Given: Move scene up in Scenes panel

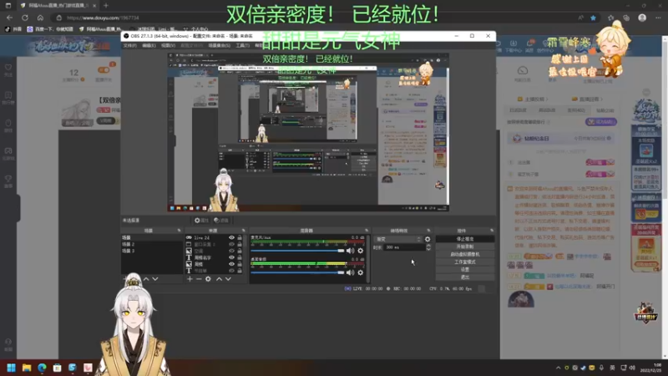Looking at the screenshot, I should [x=146, y=279].
